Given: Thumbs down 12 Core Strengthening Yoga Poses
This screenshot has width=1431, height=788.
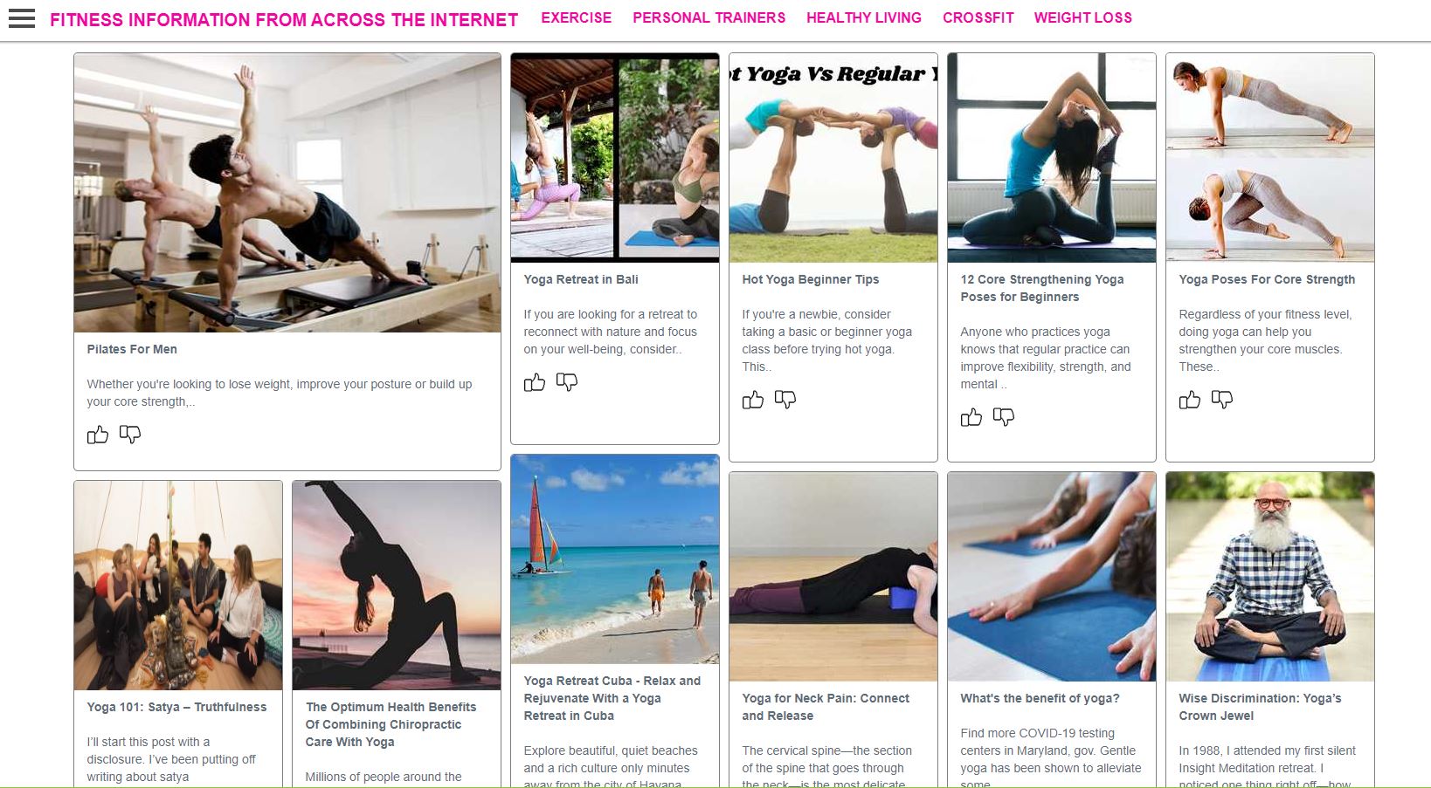Looking at the screenshot, I should coord(1004,417).
